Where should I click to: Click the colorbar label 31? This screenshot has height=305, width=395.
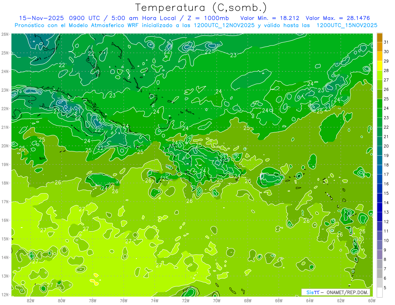386,42
